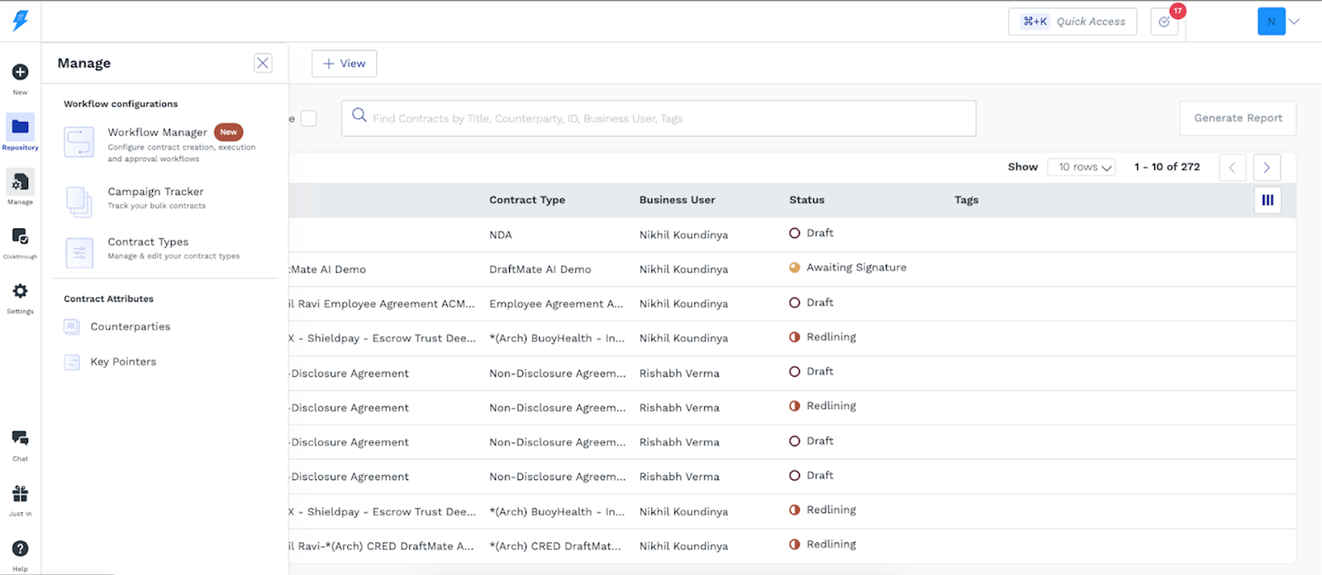Click the Generate Report button
This screenshot has width=1322, height=575.
pyautogui.click(x=1238, y=118)
